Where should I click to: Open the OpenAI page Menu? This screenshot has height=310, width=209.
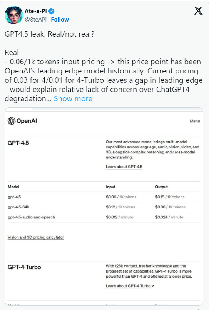point(195,121)
